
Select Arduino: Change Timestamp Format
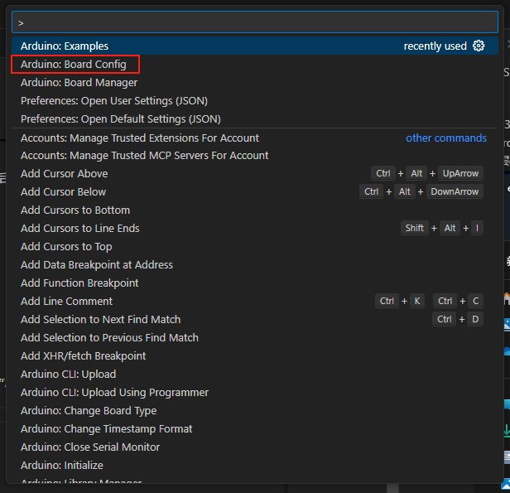click(x=255, y=428)
